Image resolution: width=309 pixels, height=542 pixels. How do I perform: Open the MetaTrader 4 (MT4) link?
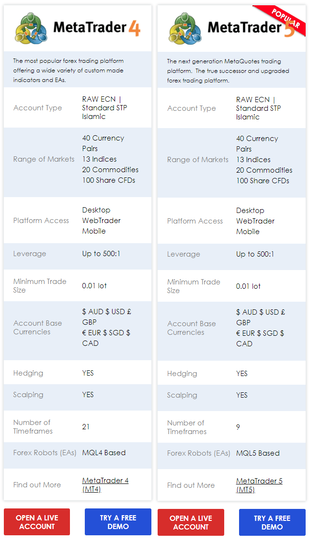point(105,485)
